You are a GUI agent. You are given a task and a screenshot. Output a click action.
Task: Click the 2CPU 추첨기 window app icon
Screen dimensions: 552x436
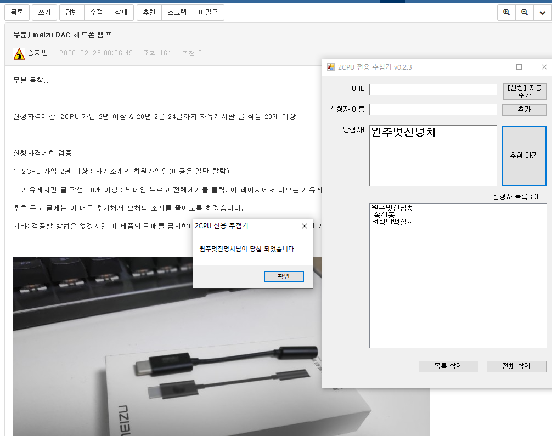tap(330, 67)
